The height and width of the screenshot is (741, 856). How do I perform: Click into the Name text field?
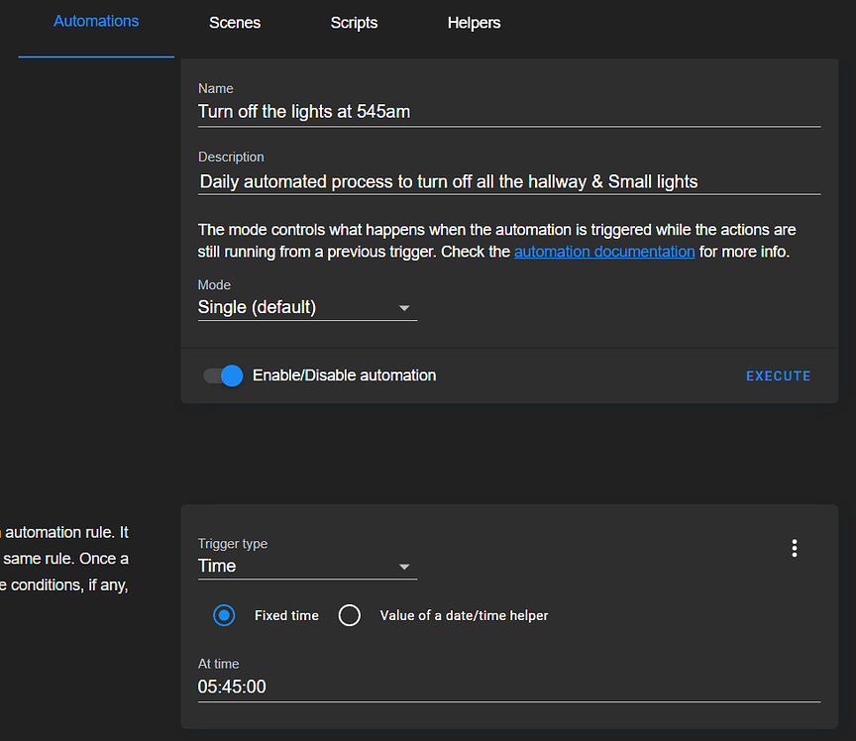click(508, 112)
